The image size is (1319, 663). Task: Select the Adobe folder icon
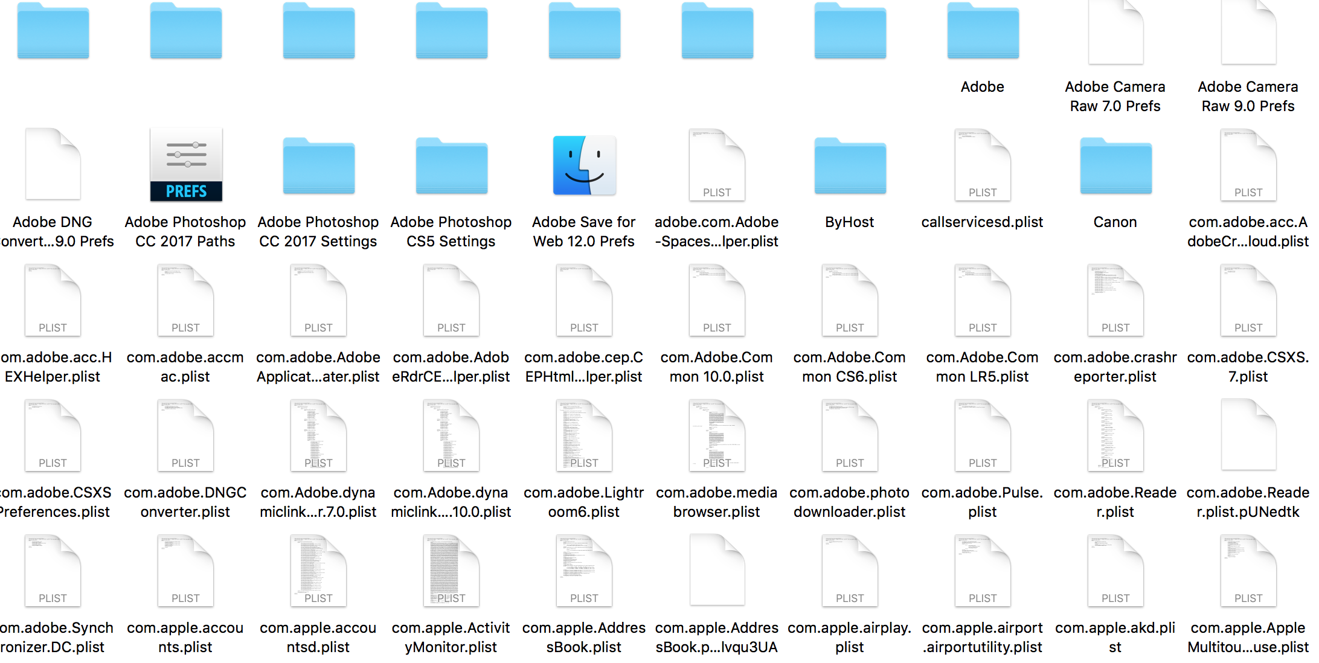983,31
